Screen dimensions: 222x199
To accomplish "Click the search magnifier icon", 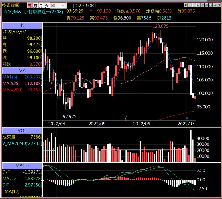I will (x=215, y=5).
